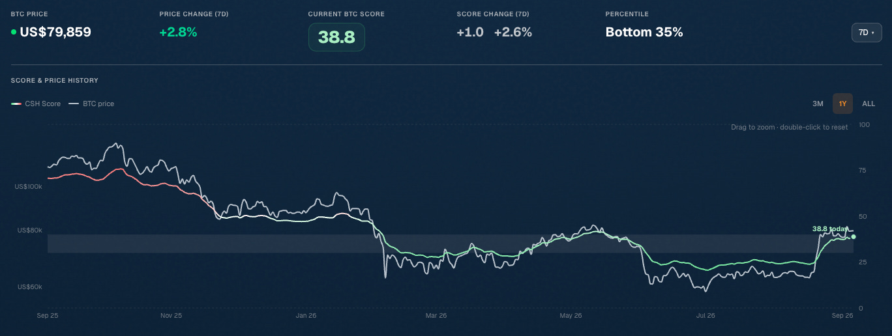Click the Sep 25 axis label
This screenshot has height=336, width=892.
(x=47, y=316)
